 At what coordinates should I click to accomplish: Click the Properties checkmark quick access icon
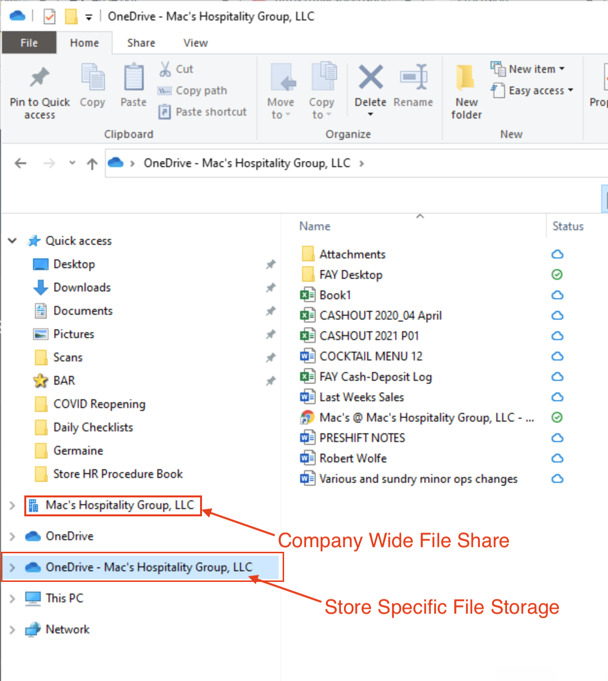coord(50,17)
